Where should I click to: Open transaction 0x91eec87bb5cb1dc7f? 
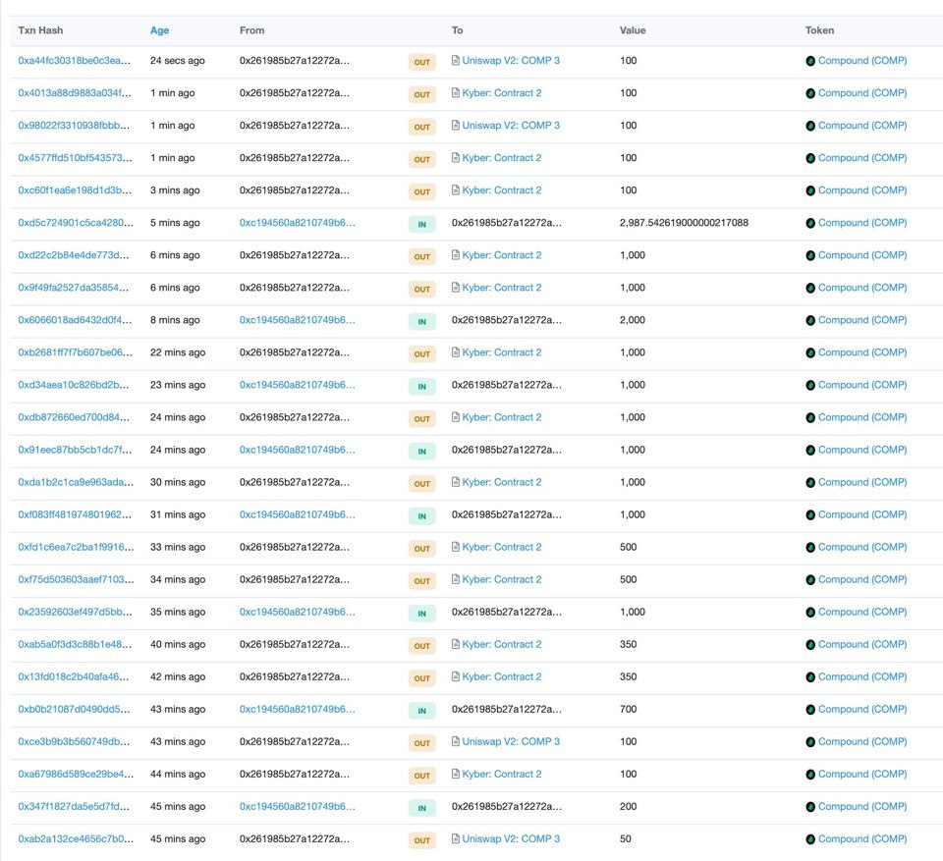pos(75,450)
